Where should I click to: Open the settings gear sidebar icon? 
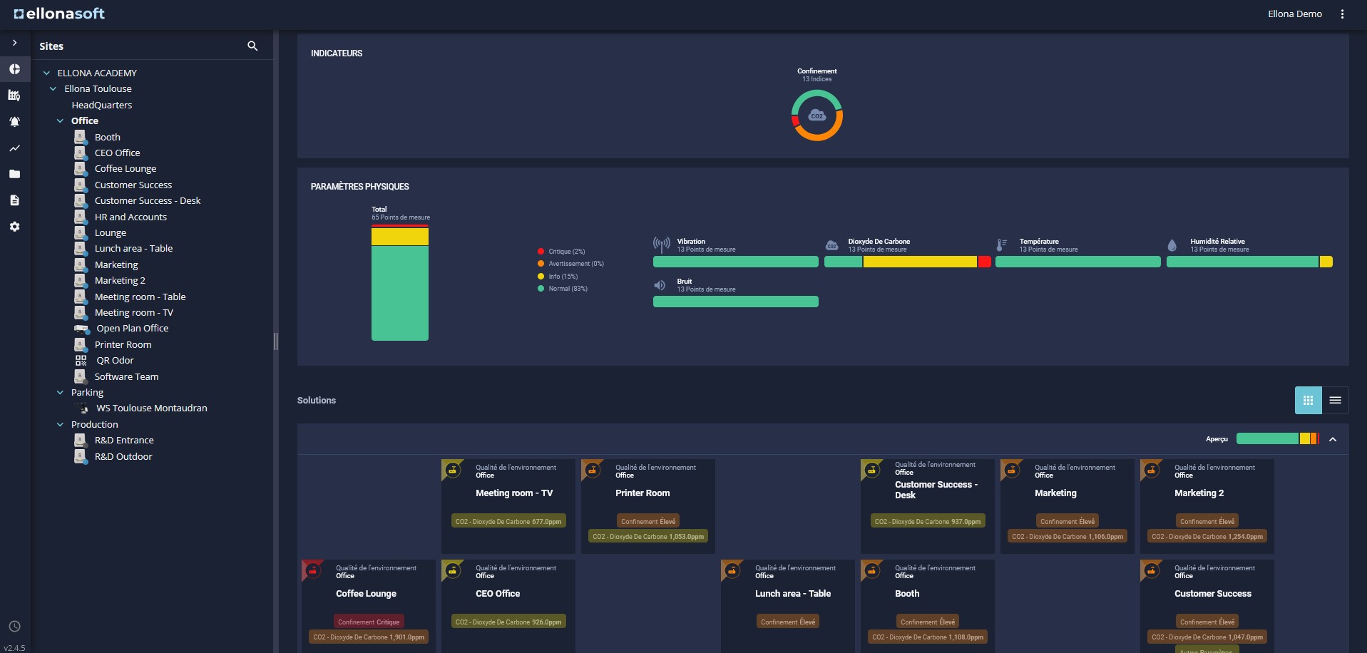(14, 227)
